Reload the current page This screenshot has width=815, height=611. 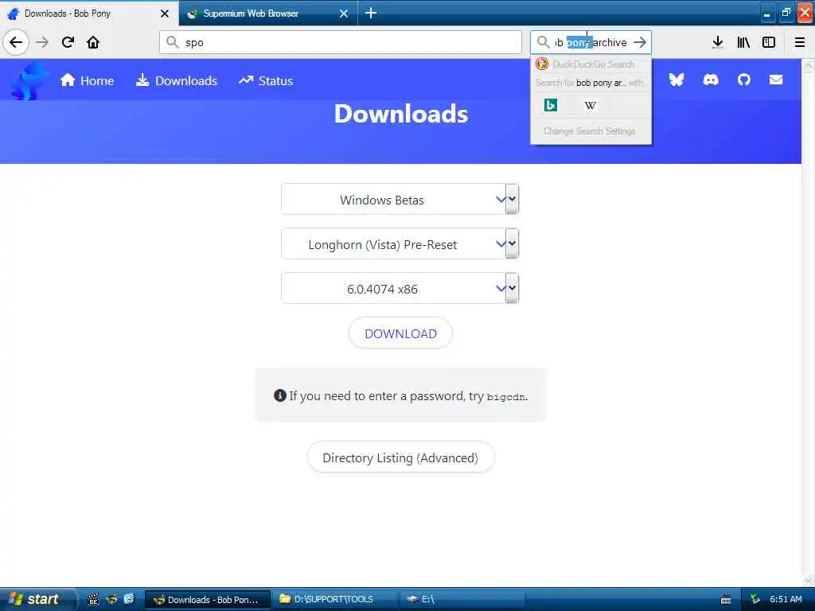[x=68, y=42]
